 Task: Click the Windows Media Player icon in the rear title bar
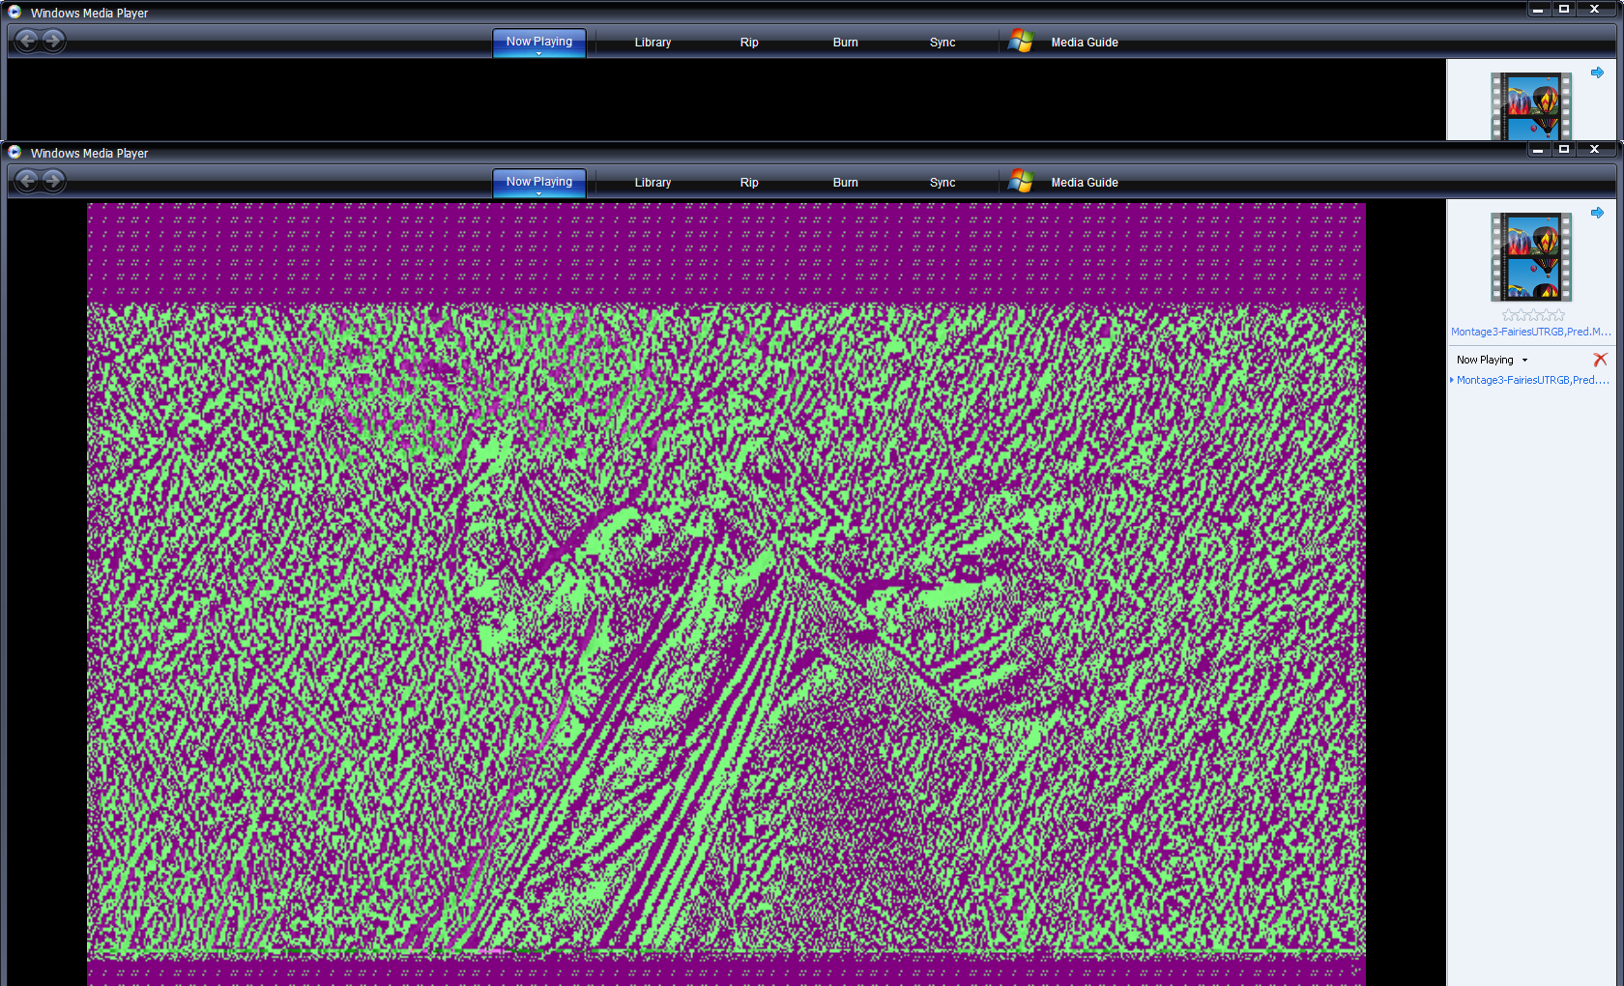[14, 13]
